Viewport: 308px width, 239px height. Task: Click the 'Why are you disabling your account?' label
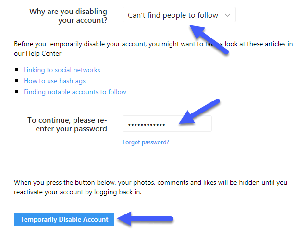(68, 15)
